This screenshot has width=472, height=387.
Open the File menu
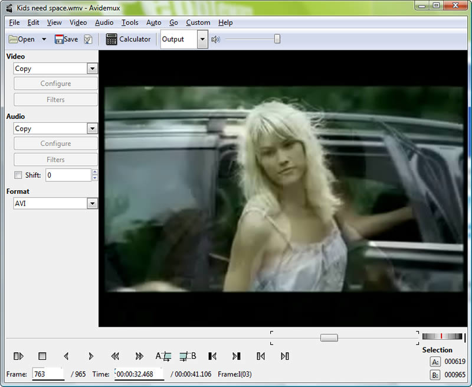(14, 22)
